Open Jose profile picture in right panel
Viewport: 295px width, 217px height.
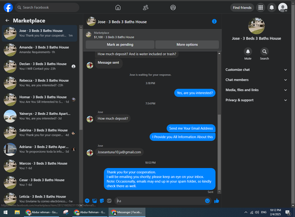(x=257, y=26)
